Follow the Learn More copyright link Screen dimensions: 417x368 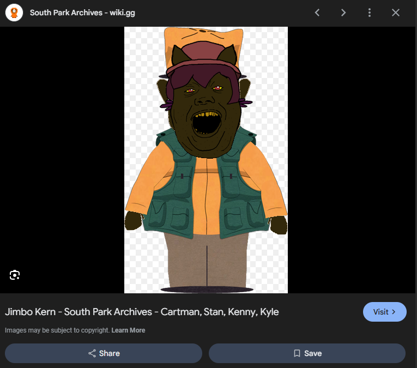129,330
